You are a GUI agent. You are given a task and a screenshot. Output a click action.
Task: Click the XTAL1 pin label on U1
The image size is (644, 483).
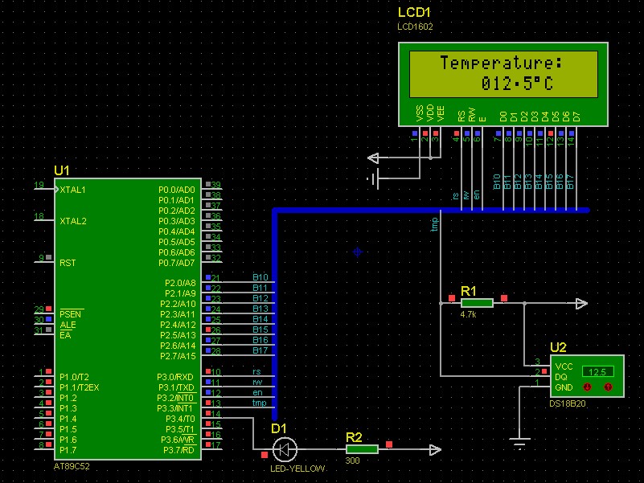click(72, 190)
